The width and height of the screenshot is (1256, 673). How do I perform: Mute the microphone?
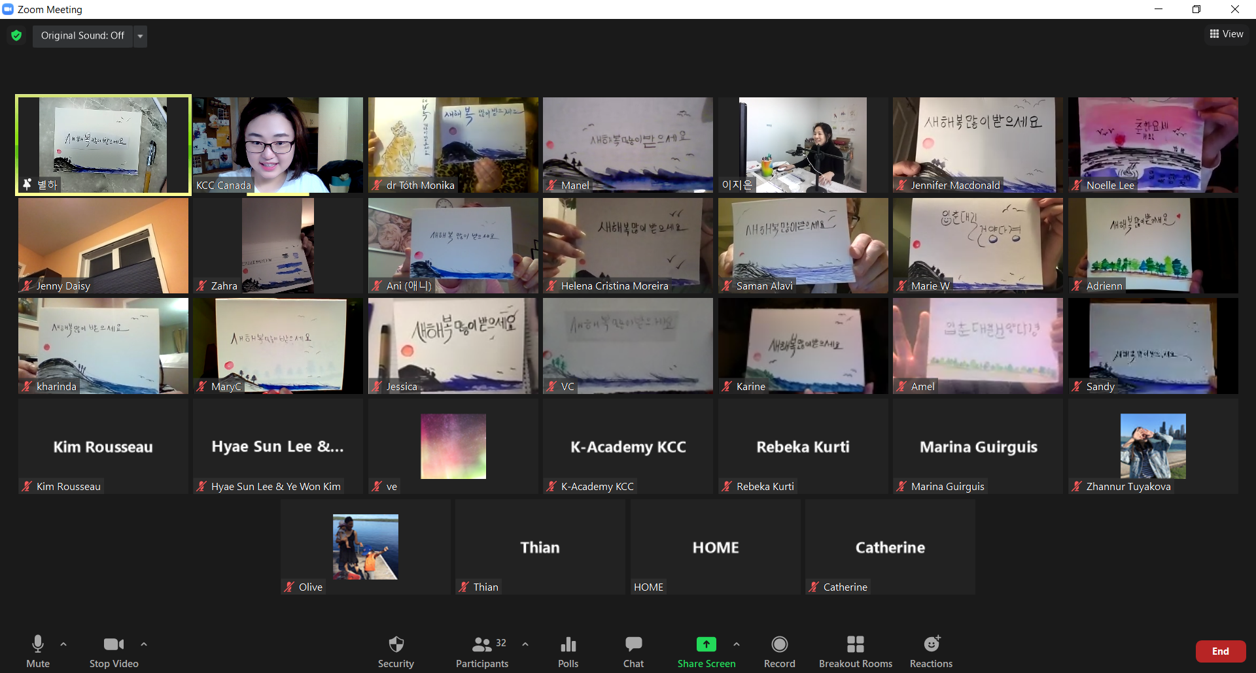[38, 651]
